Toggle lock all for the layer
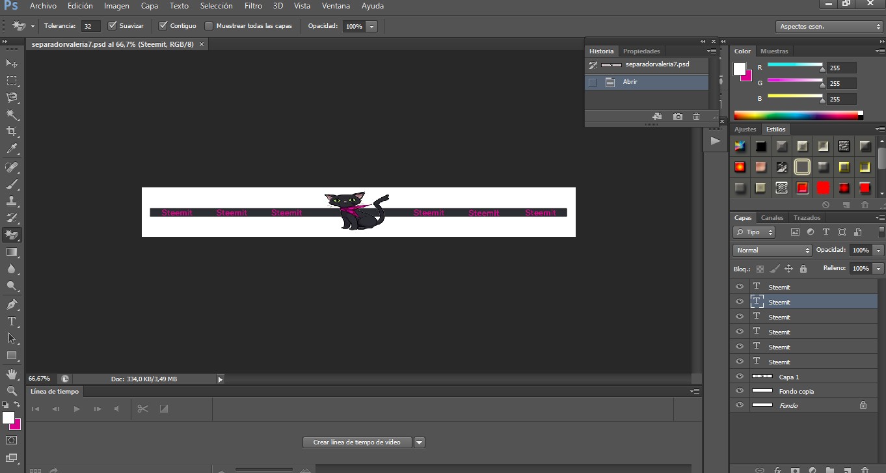This screenshot has width=886, height=473. click(803, 269)
